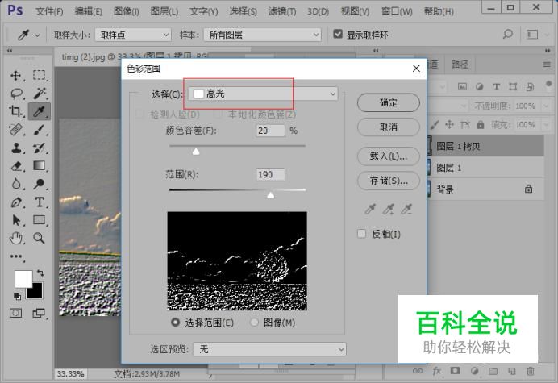
Task: Select the Eraser tool
Action: pos(16,166)
